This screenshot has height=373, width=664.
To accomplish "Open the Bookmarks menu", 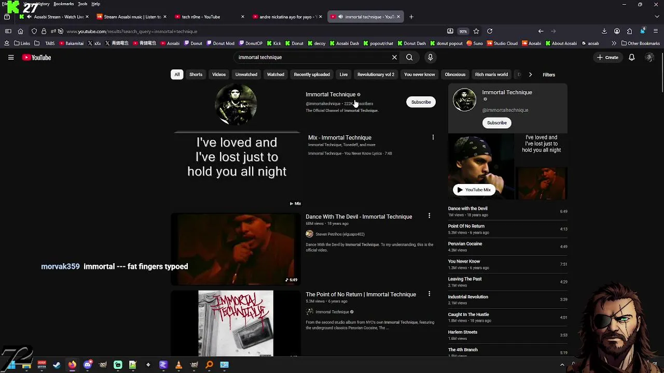I will (64, 4).
